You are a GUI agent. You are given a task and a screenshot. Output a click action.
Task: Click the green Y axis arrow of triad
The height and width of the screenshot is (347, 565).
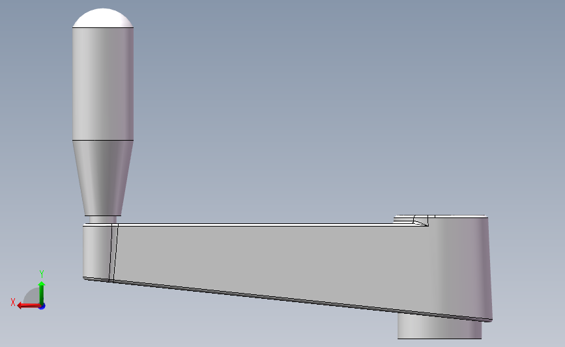coord(42,293)
